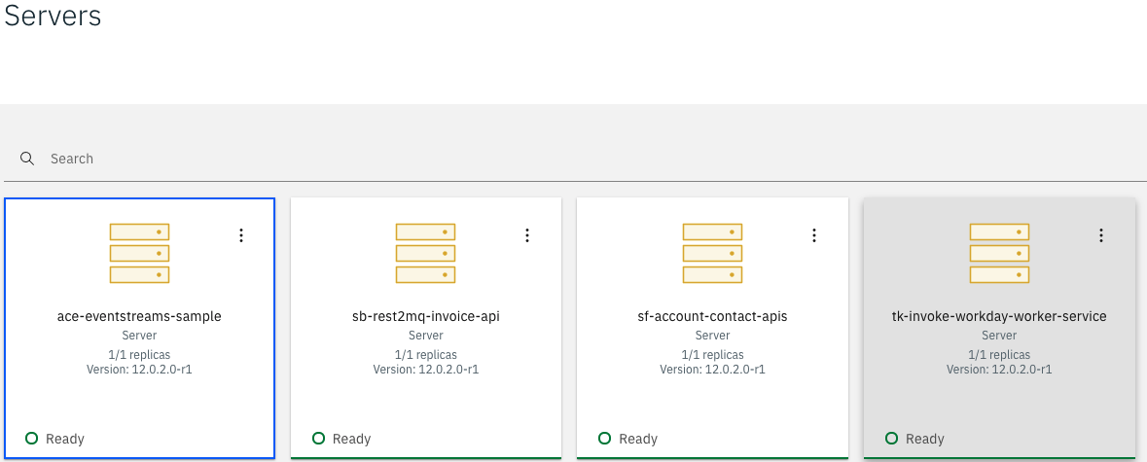
Task: Open the tk-invoke-workday-worker-service server name
Action: coord(999,316)
